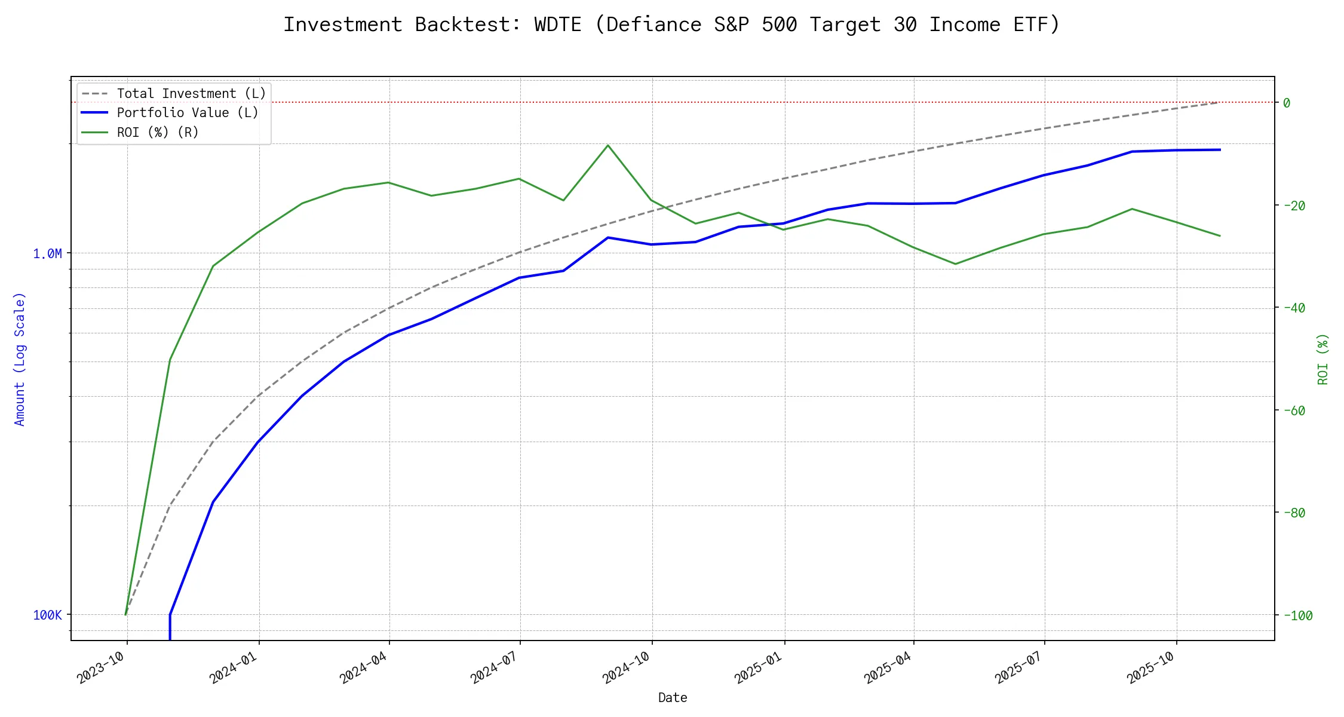Image resolution: width=1344 pixels, height=717 pixels.
Task: Click the gray dashed legend line sample
Action: (95, 94)
